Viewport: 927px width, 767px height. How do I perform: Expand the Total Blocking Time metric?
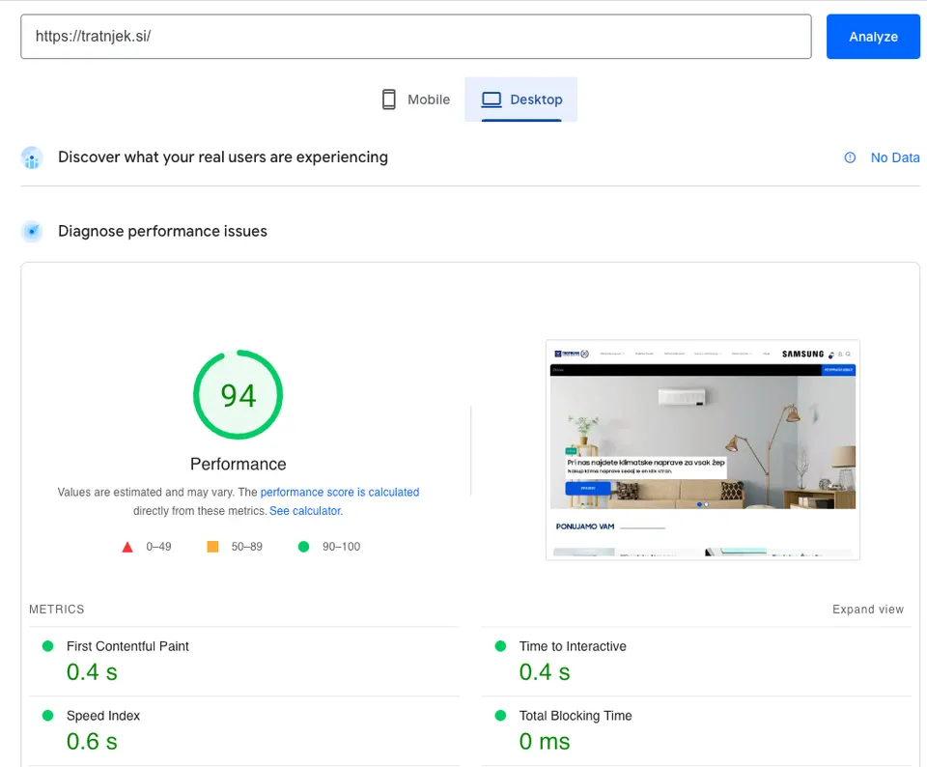click(696, 731)
